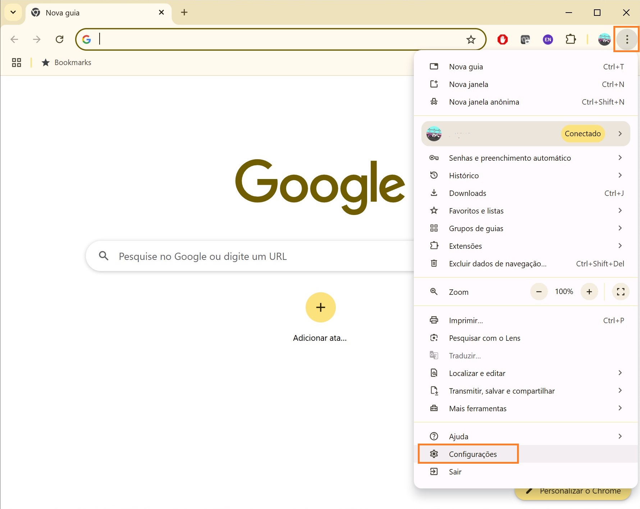
Task: Open the red ad blocker extension
Action: click(503, 39)
